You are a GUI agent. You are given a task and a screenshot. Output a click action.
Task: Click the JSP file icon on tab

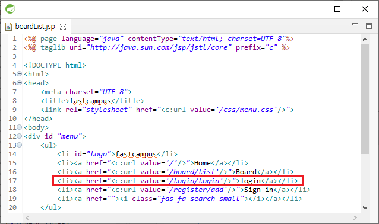coord(8,27)
